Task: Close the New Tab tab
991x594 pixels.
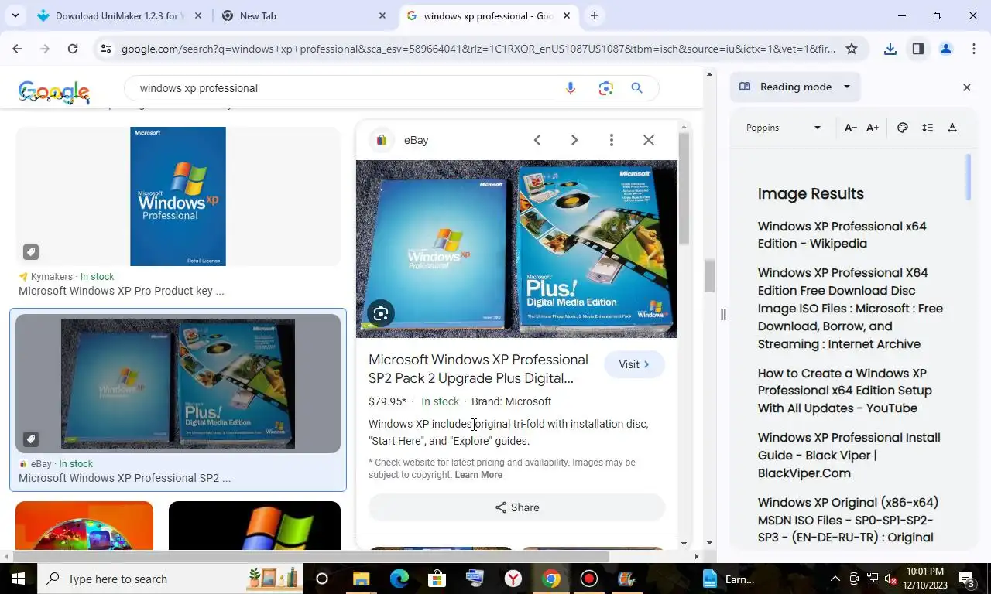Action: click(x=382, y=15)
